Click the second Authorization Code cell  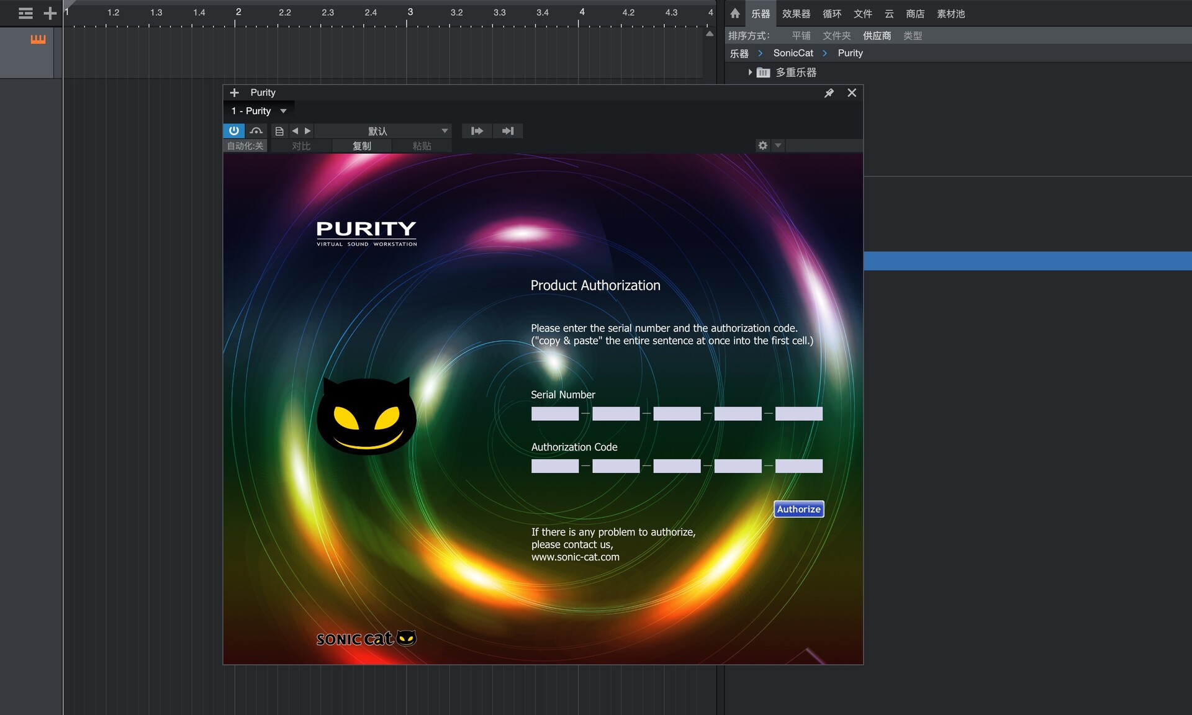click(x=616, y=466)
